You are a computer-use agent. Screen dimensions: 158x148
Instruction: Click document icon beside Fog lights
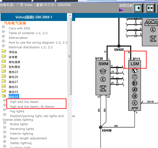click(x=5, y=110)
